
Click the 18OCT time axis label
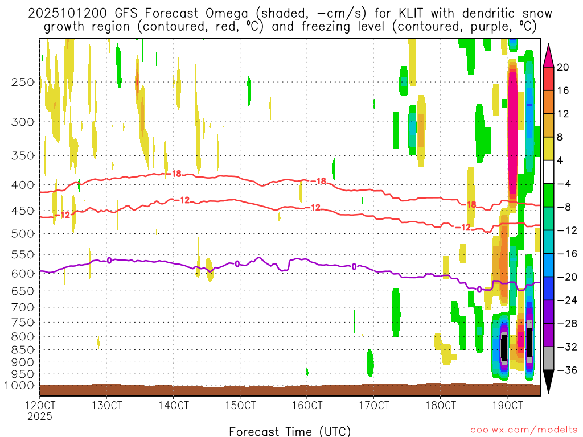coord(441,405)
